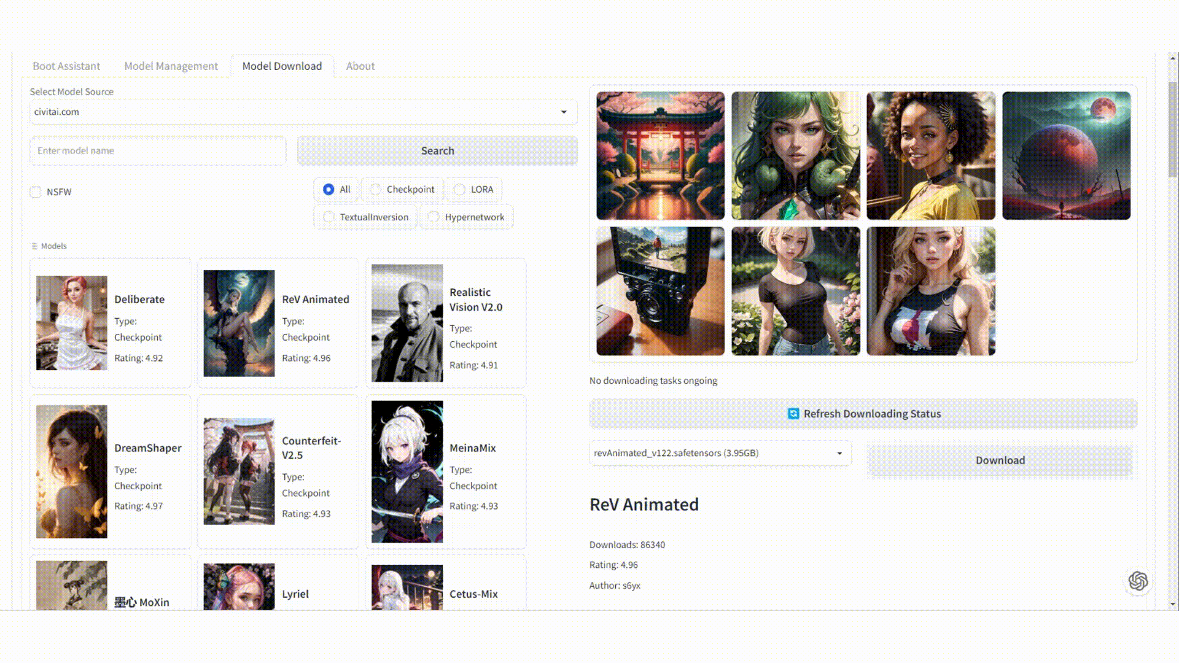Screen dimensions: 1179x663
Task: Select the DreamShaper model thumbnail
Action: click(x=71, y=471)
